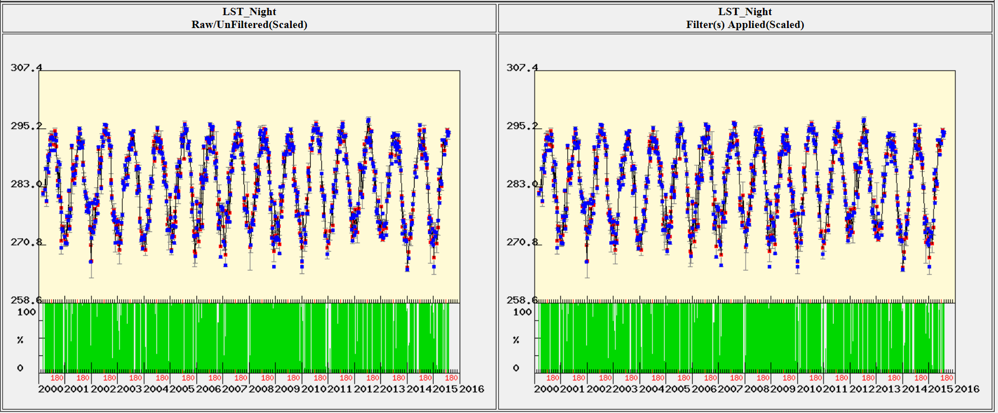Click the 270.8 y-axis label on Filtered chart
Viewport: 998px width, 413px height.
[522, 243]
